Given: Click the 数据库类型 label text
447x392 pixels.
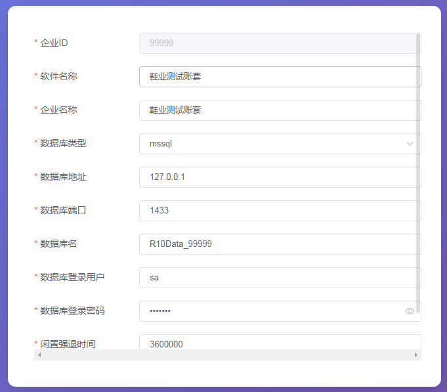Looking at the screenshot, I should [x=63, y=143].
